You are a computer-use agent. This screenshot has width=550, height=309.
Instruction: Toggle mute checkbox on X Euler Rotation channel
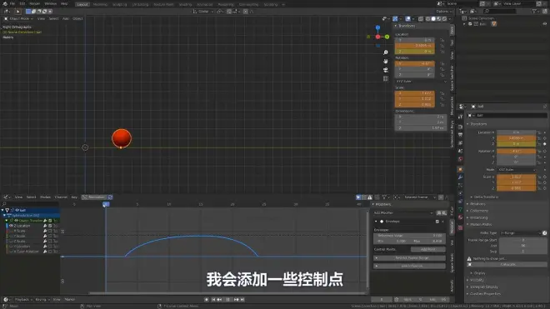(x=50, y=252)
